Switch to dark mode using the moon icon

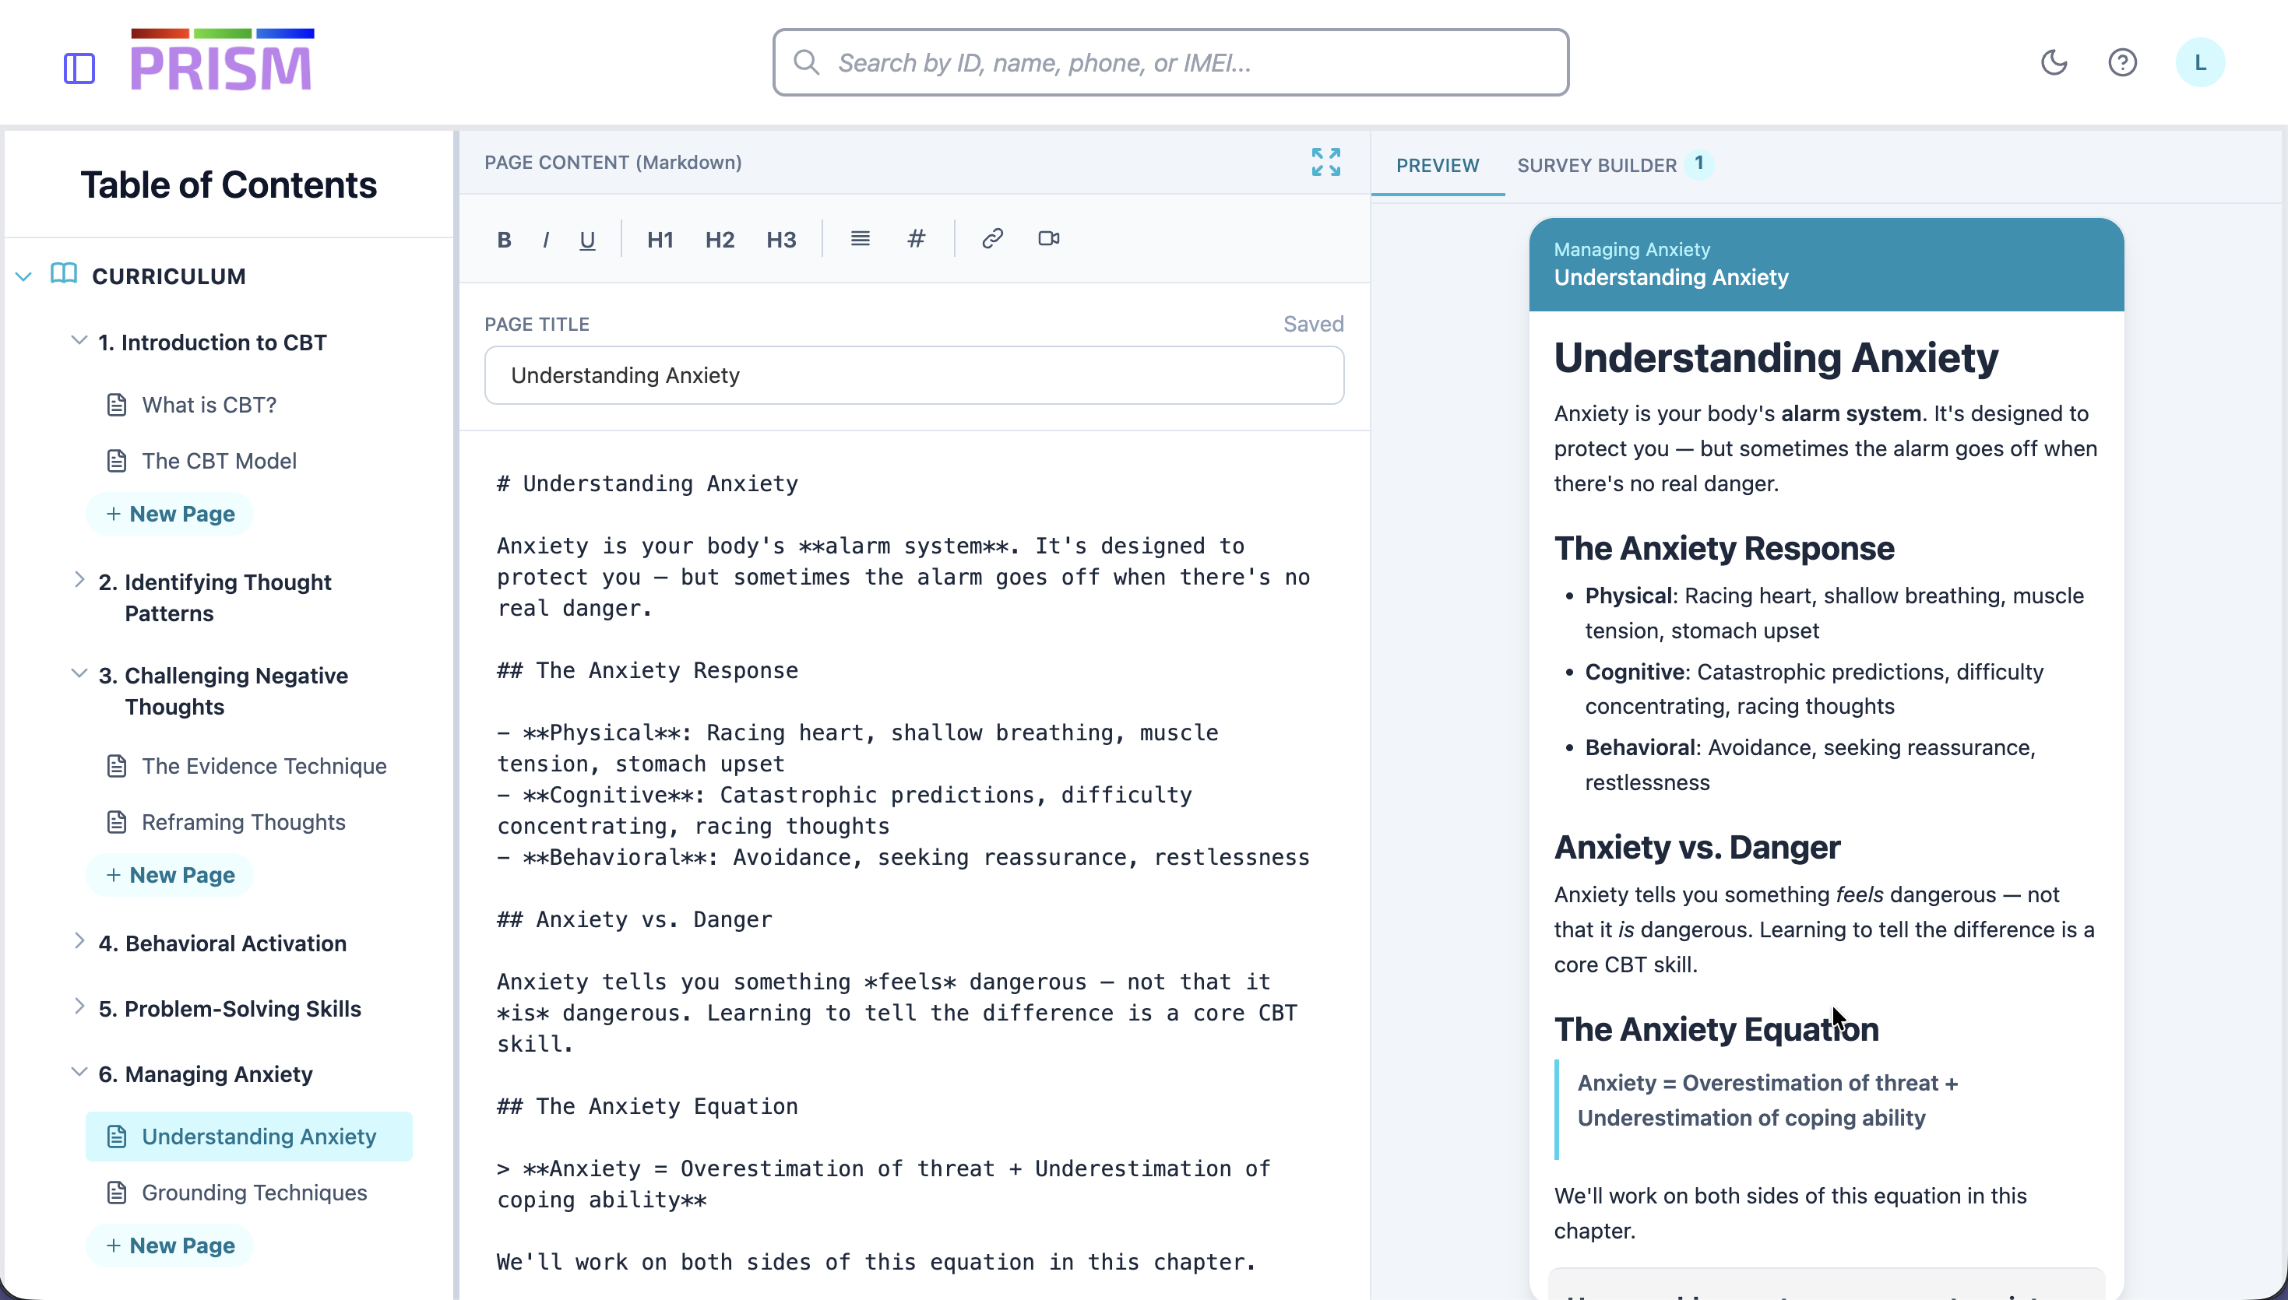2054,61
